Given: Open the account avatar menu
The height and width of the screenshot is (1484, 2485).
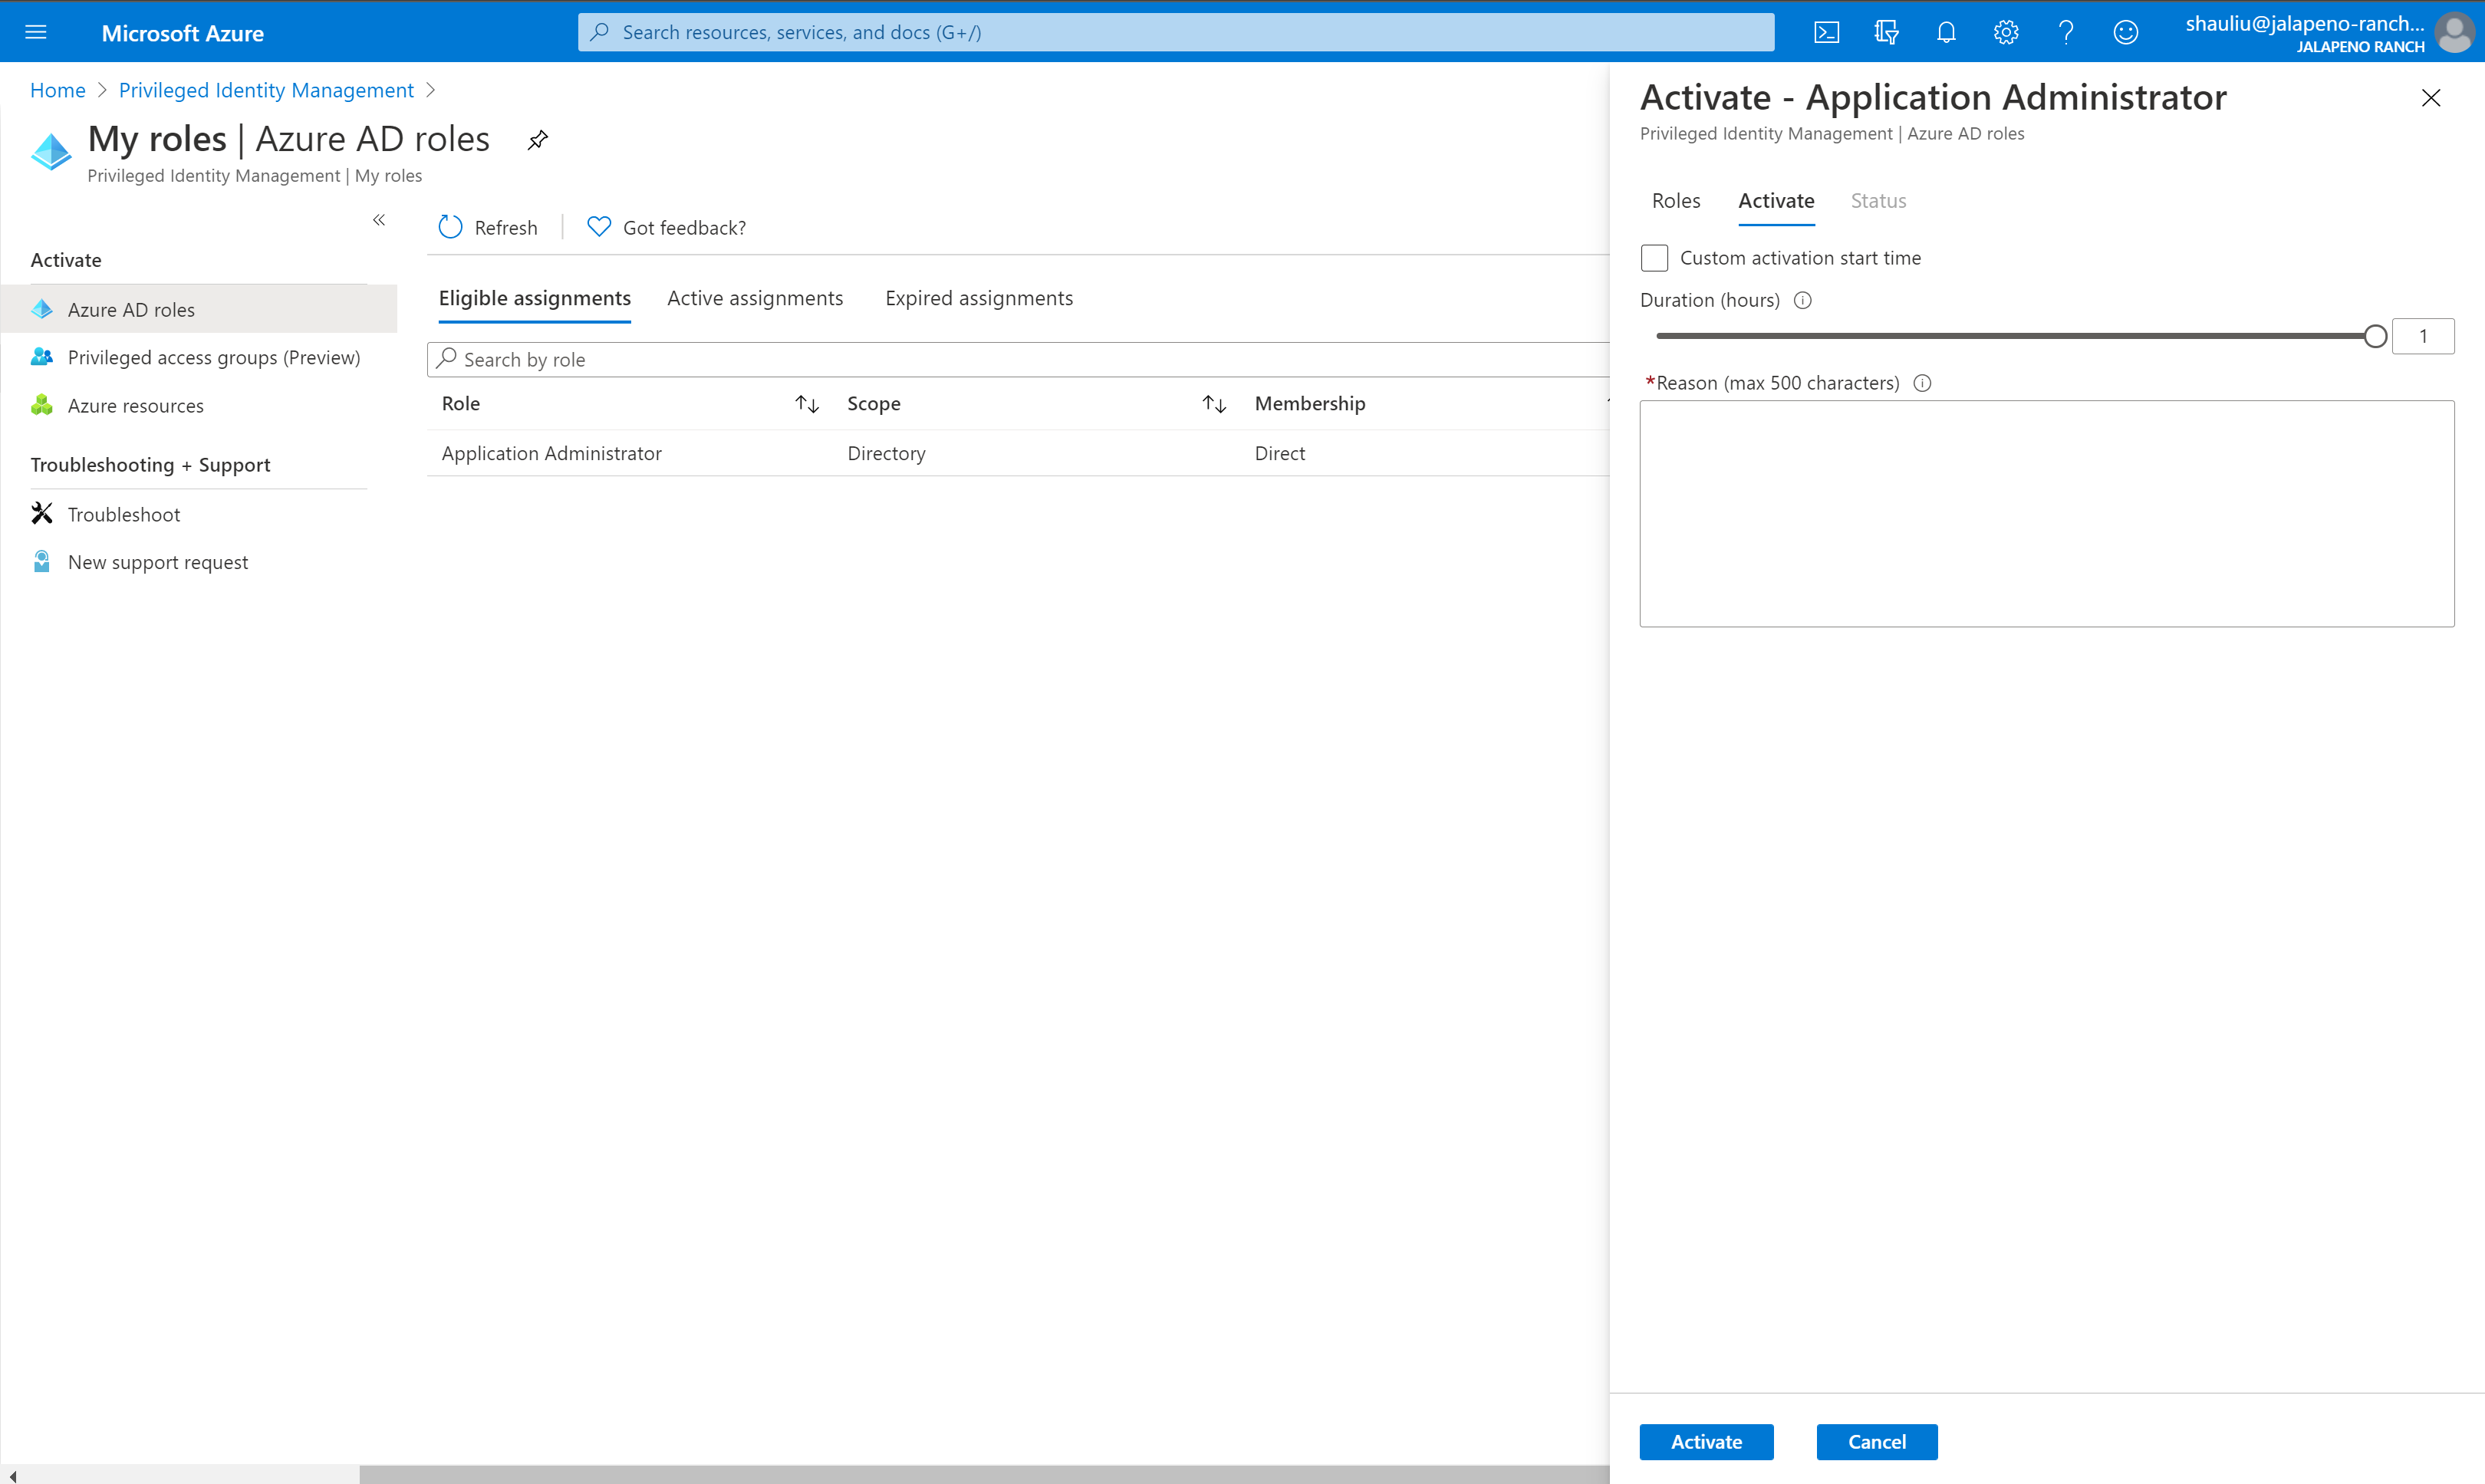Looking at the screenshot, I should click(2454, 32).
